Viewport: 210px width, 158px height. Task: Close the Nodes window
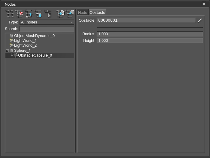tap(204, 4)
